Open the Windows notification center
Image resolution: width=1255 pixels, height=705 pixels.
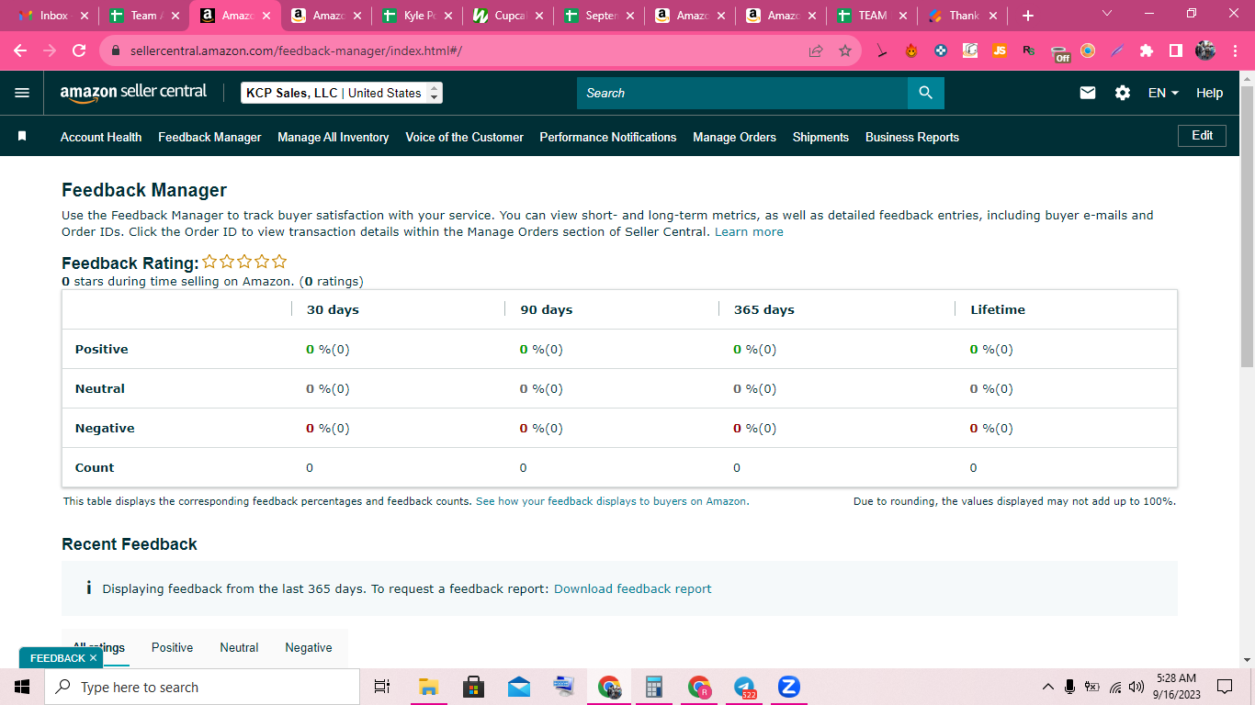click(1225, 687)
